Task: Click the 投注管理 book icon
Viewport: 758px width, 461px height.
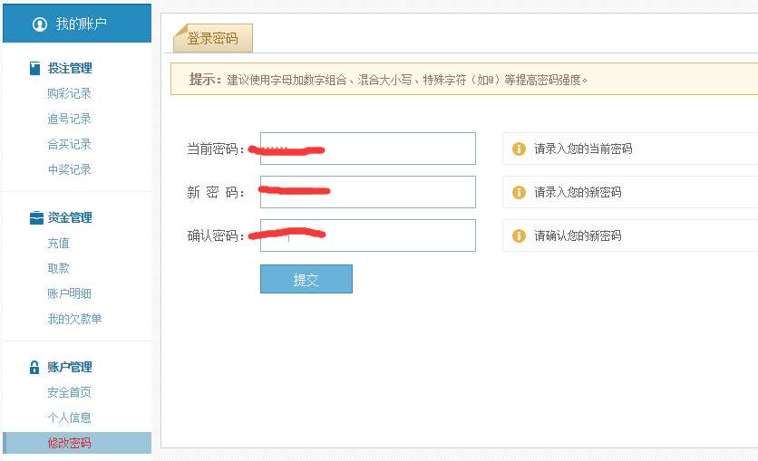Action: coord(34,68)
